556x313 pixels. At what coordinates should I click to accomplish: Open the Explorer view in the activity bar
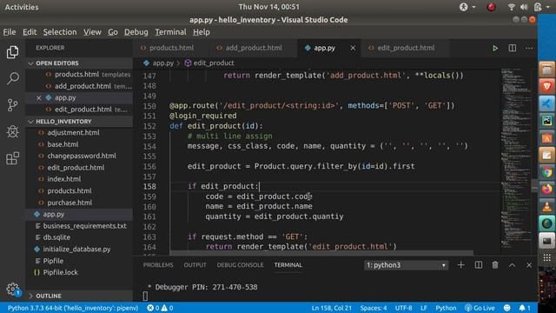13,52
